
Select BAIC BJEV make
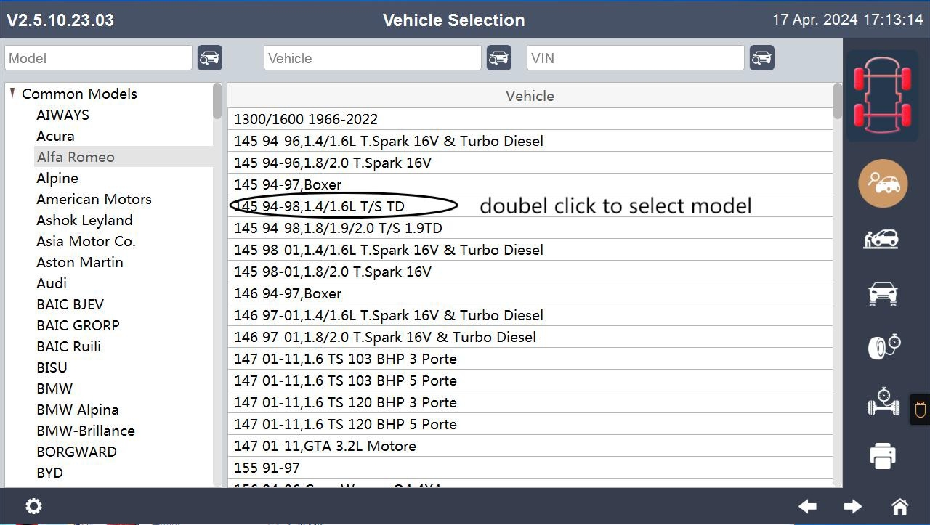pyautogui.click(x=70, y=304)
